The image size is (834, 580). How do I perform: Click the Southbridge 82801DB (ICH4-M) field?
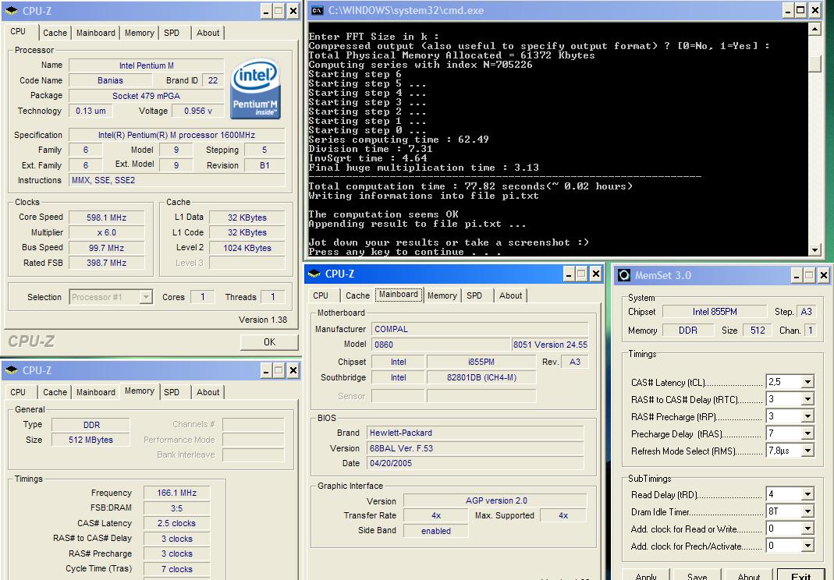[x=481, y=377]
